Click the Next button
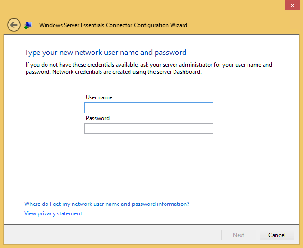The width and height of the screenshot is (303, 248). point(239,235)
